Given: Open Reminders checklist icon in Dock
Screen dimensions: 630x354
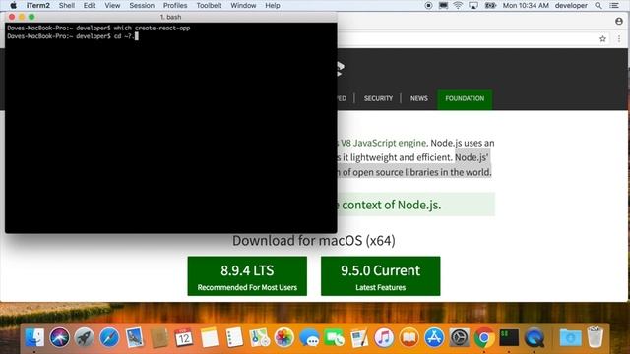Looking at the screenshot, I should click(x=234, y=337).
